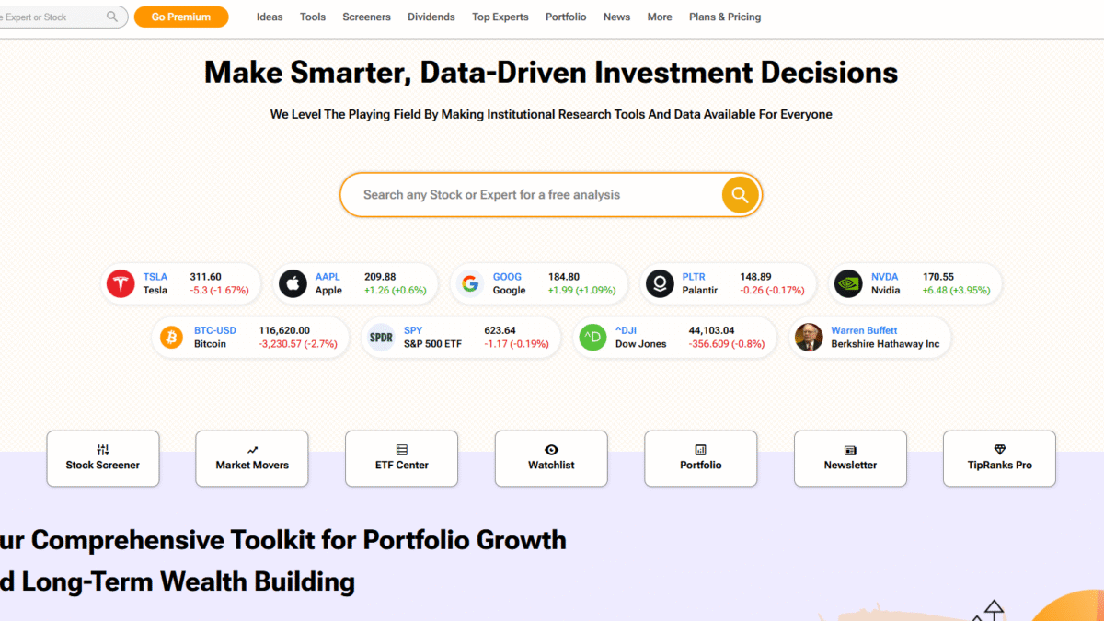Open the Stock Screener tile

(x=103, y=458)
